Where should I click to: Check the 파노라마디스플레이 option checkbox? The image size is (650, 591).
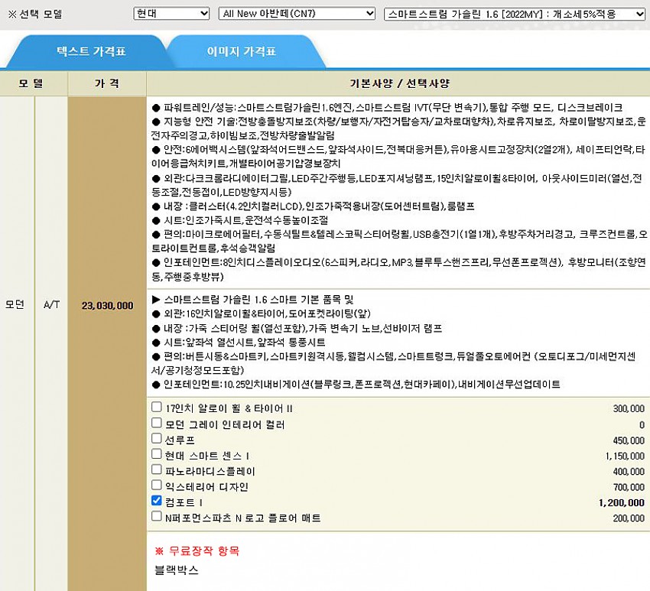click(x=157, y=470)
